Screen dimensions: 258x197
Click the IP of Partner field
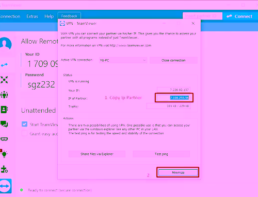click(174, 98)
